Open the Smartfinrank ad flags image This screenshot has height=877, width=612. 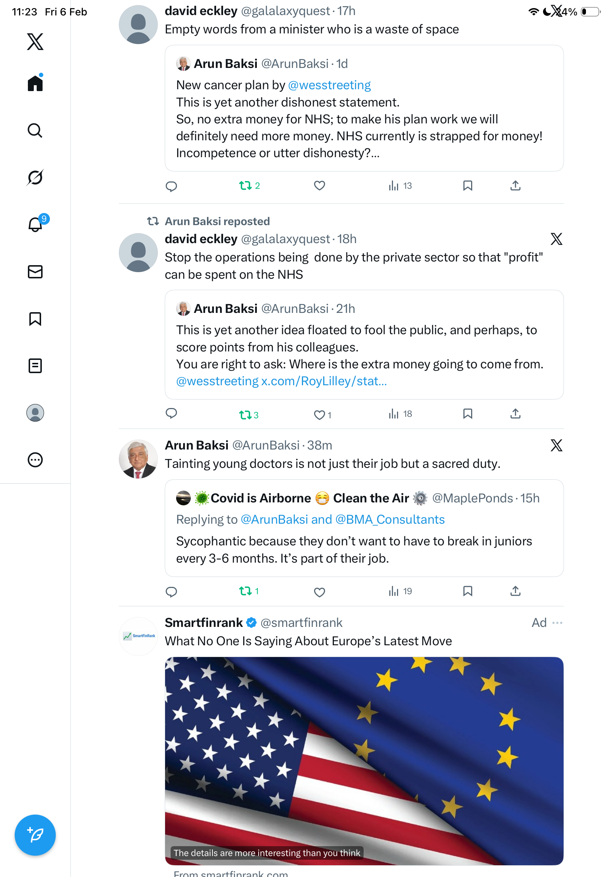(x=364, y=760)
